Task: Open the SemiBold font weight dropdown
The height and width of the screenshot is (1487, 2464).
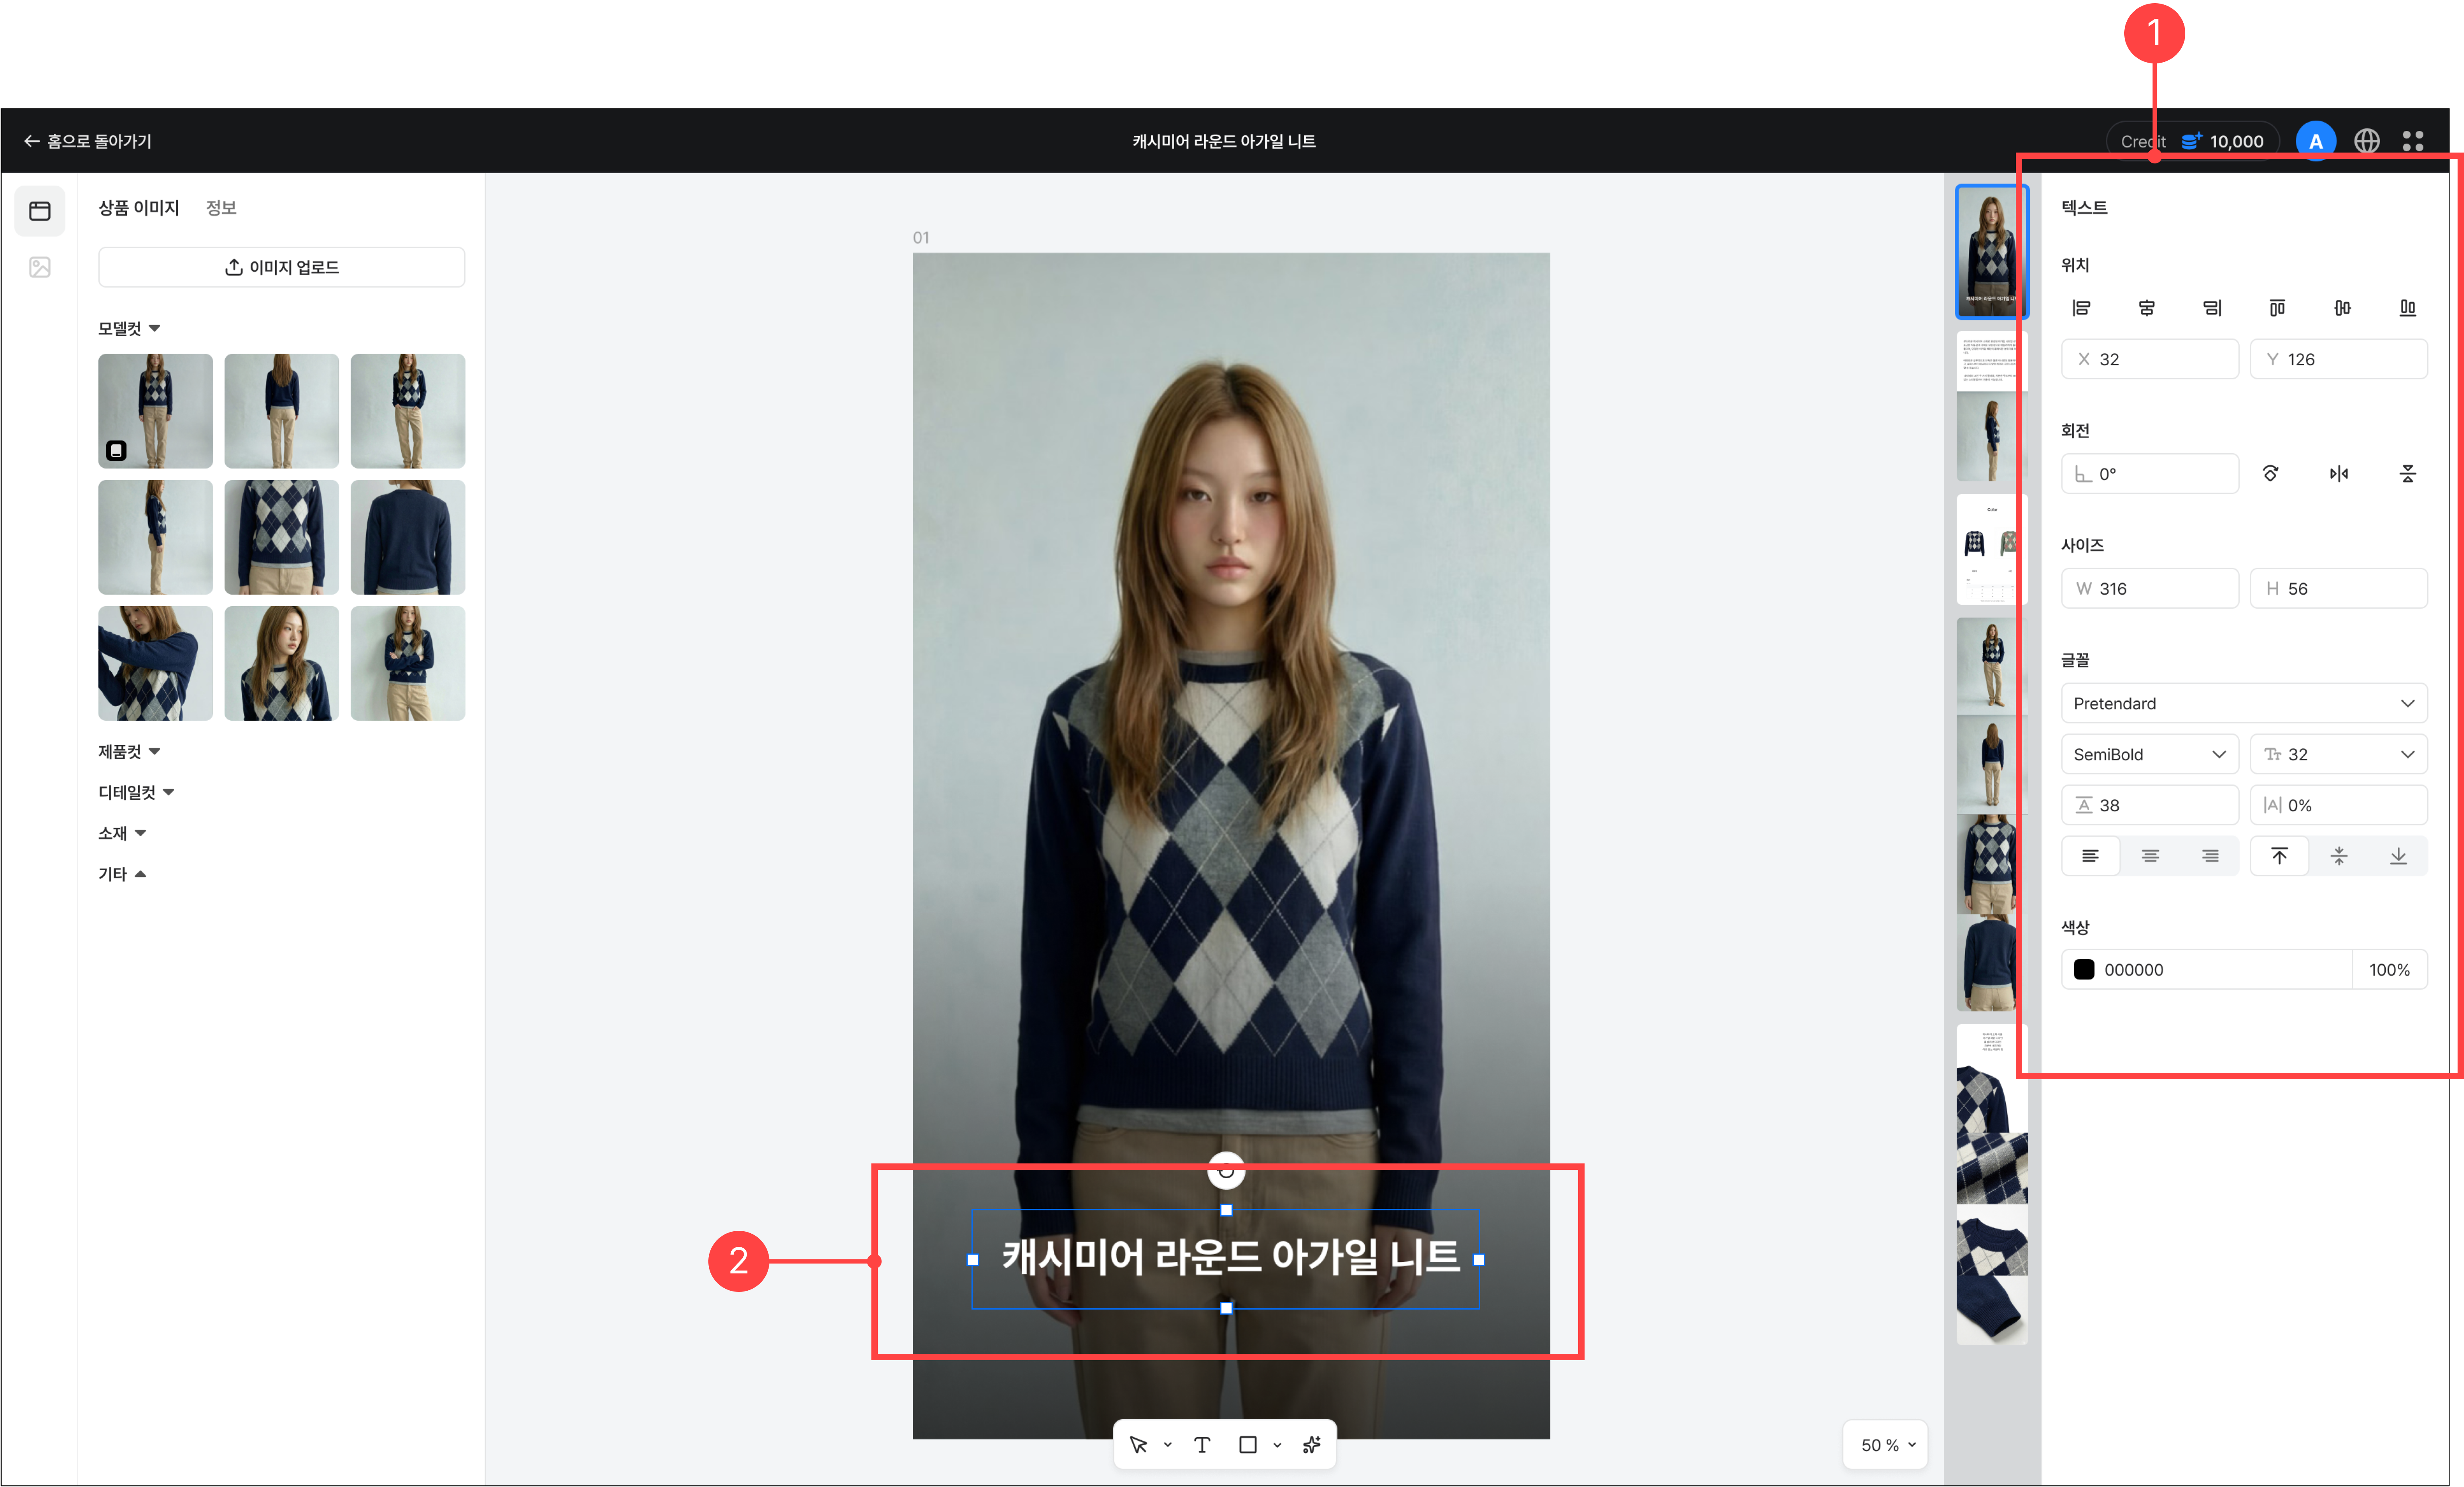Action: tap(2150, 754)
